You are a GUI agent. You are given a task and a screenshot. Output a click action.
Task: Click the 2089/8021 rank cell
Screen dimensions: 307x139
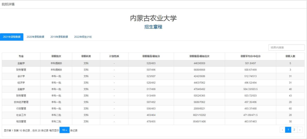[199, 109]
